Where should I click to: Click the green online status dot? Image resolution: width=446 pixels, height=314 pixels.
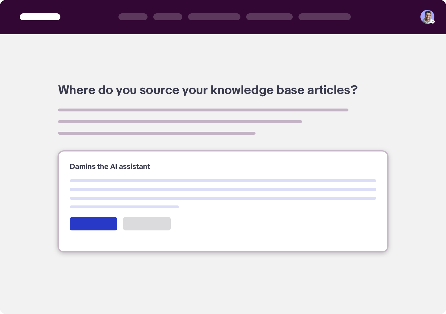click(433, 22)
